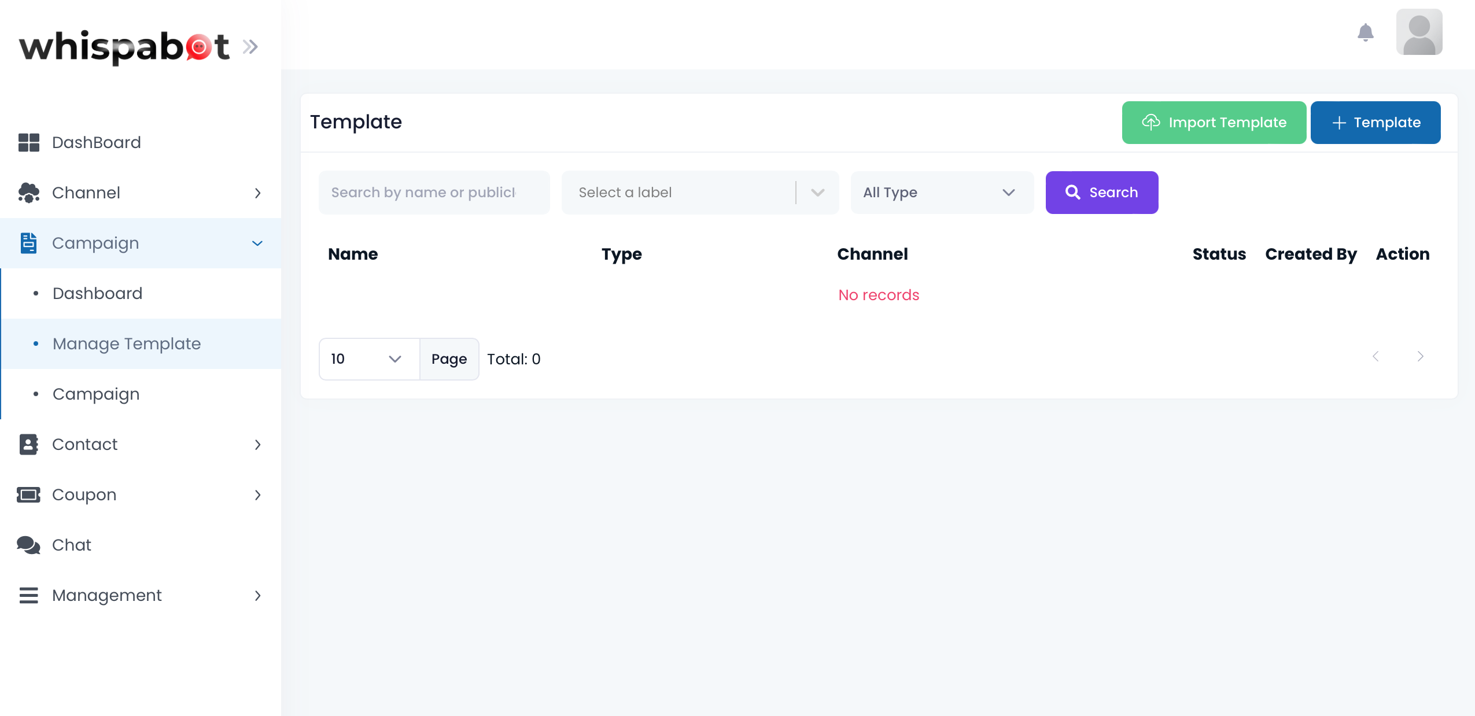Click Search button

[x=1101, y=193]
